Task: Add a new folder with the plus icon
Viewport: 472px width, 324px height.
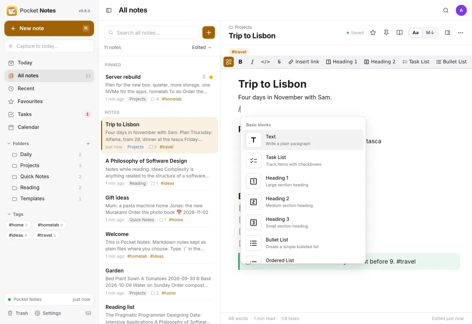Action: click(88, 143)
